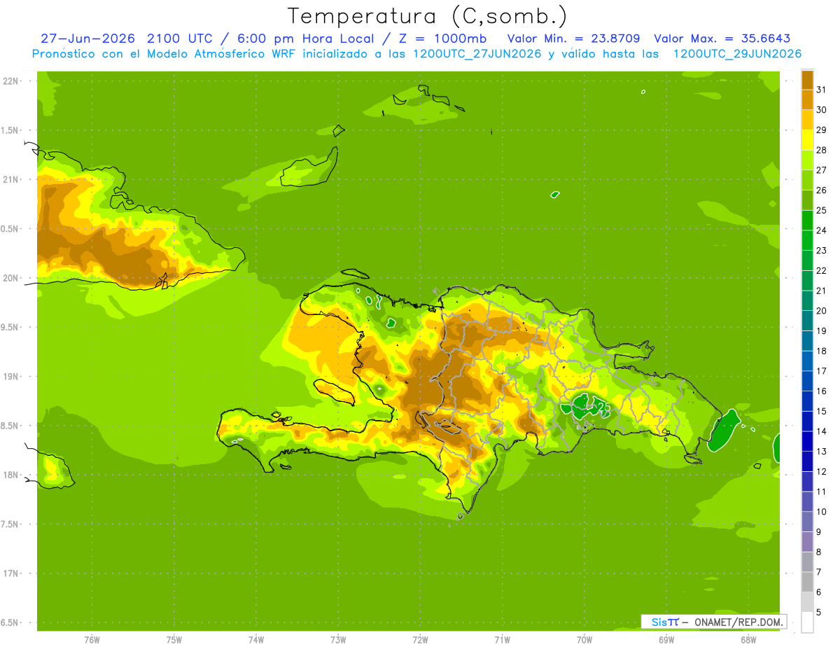Click the 22N latitude axis label

tap(12, 81)
